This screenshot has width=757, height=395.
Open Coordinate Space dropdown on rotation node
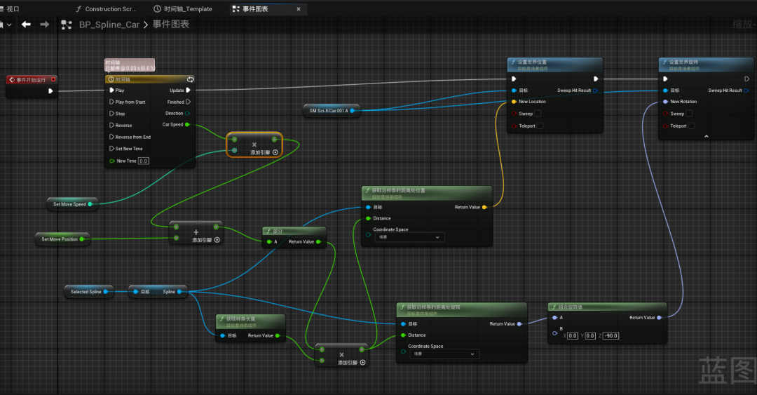(444, 354)
